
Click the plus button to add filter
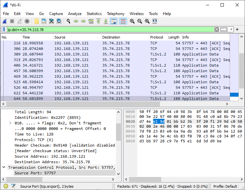click(x=237, y=29)
